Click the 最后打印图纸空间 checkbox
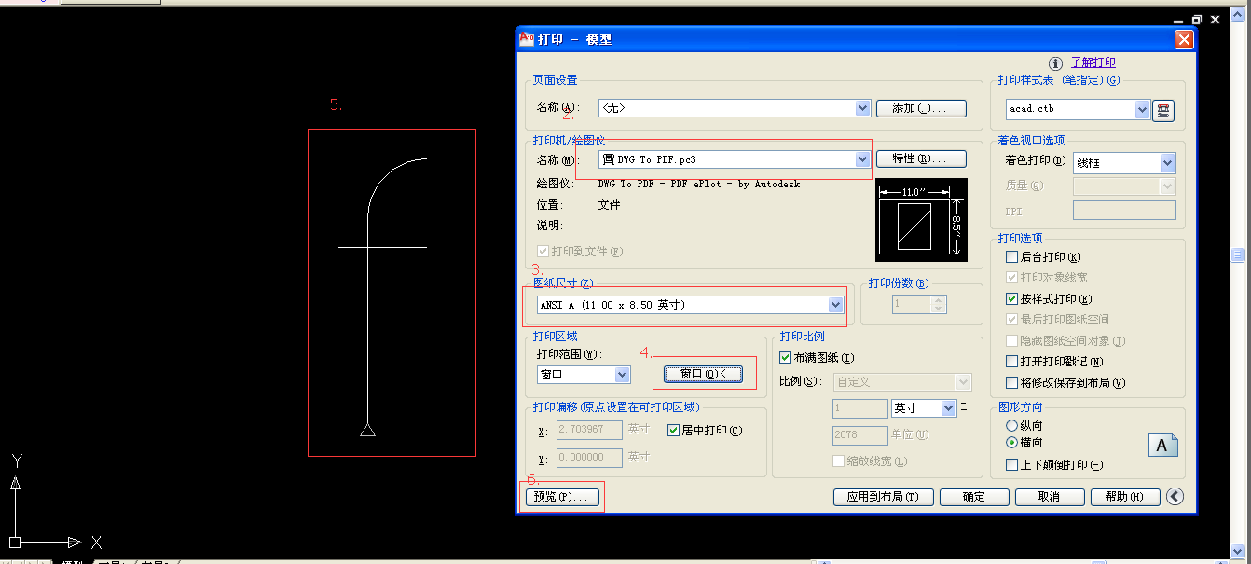This screenshot has width=1251, height=564. pos(1012,320)
